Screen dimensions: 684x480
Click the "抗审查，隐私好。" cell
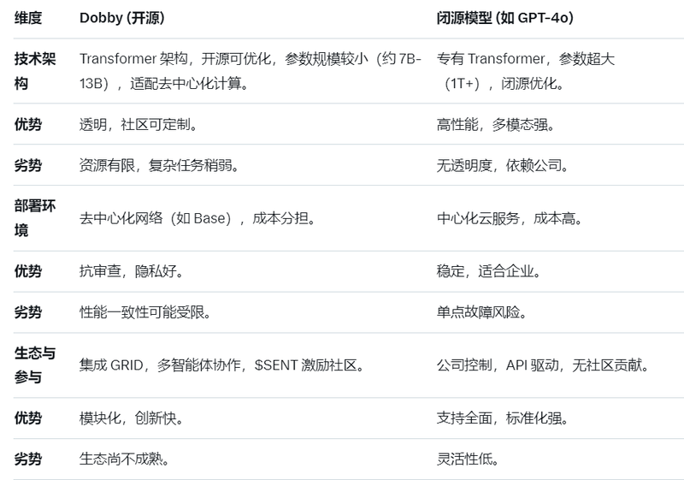click(131, 271)
